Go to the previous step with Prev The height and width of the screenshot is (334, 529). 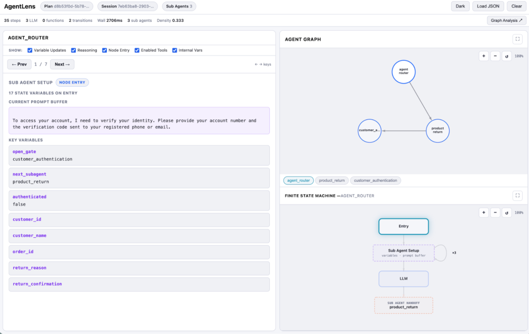click(x=19, y=64)
